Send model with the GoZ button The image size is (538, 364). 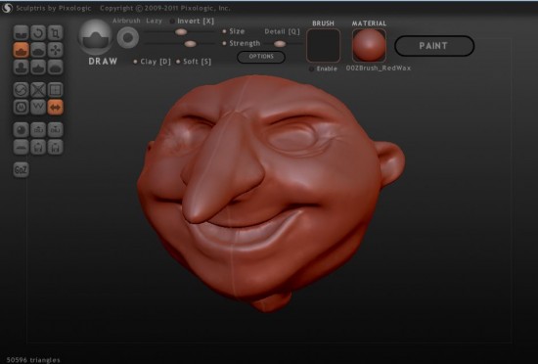(21, 170)
